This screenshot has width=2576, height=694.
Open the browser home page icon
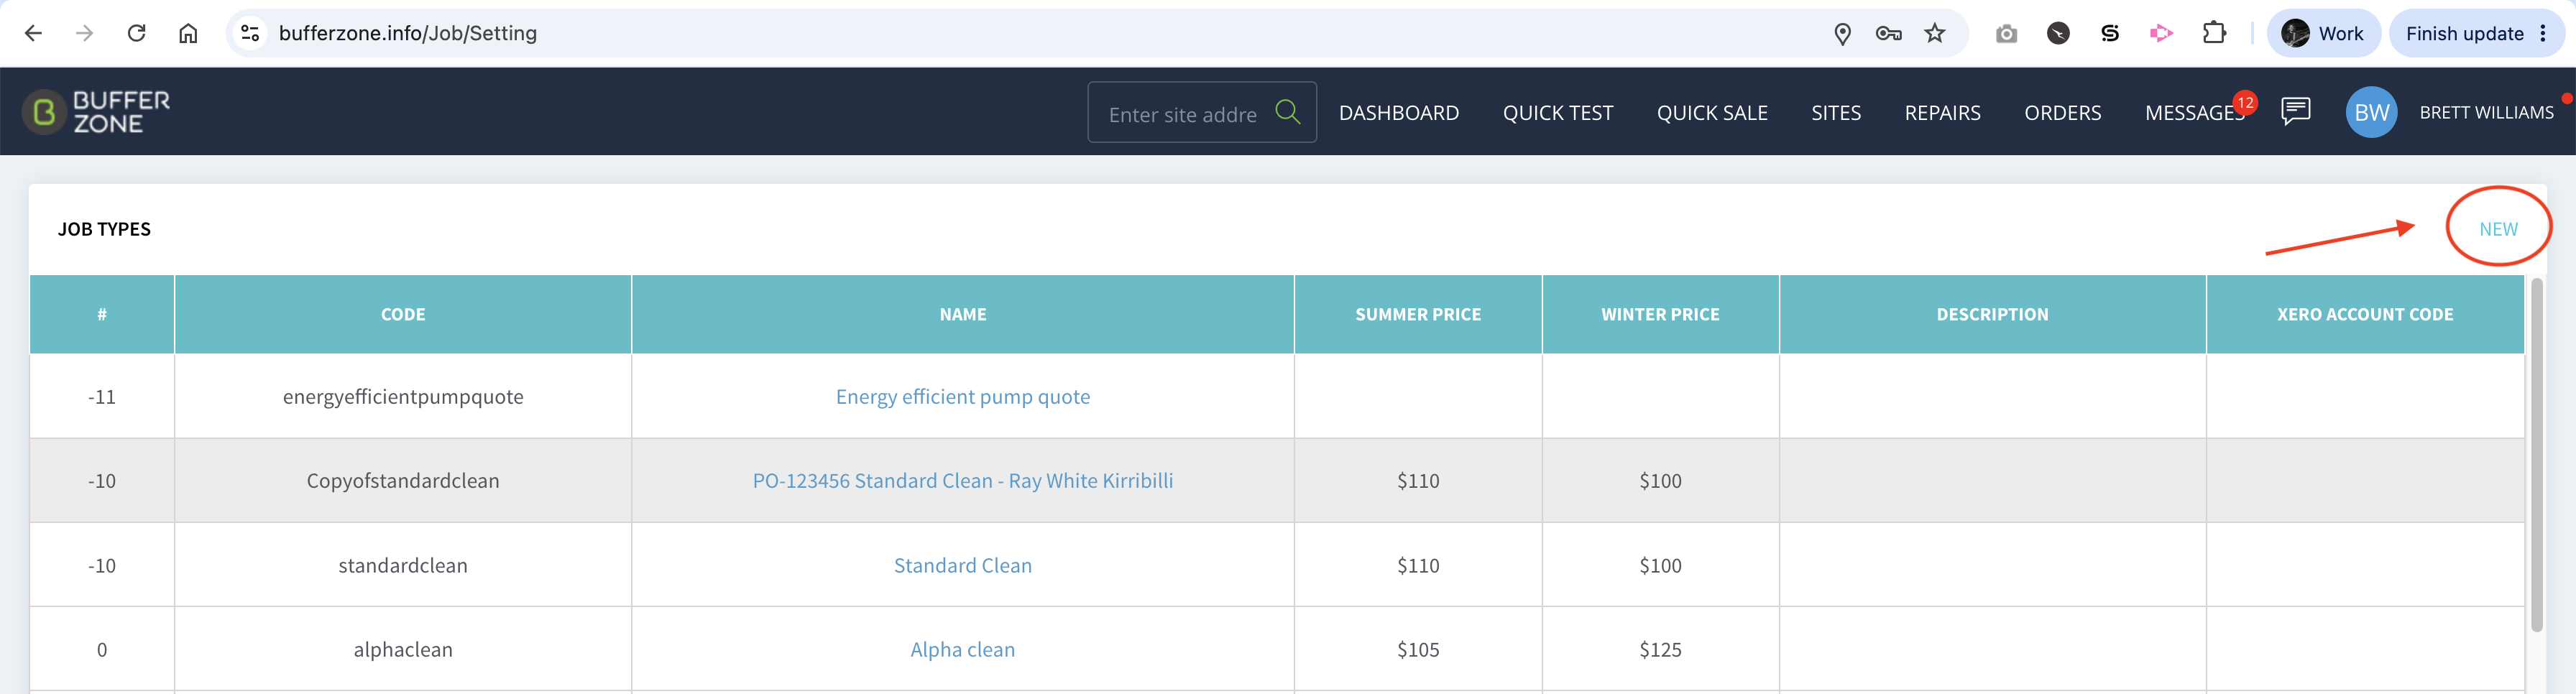[x=188, y=33]
